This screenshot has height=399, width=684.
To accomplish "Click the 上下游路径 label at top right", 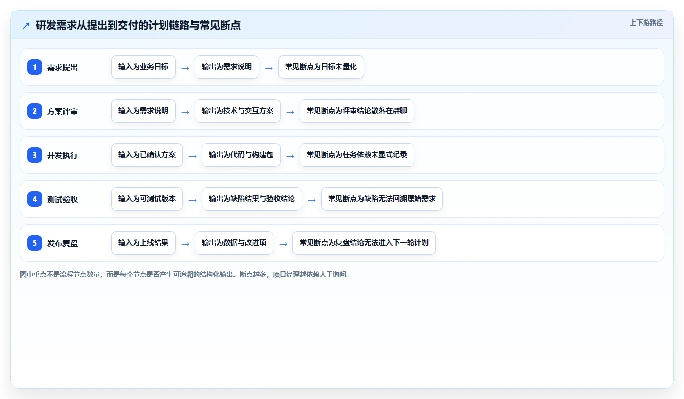I will (x=646, y=23).
